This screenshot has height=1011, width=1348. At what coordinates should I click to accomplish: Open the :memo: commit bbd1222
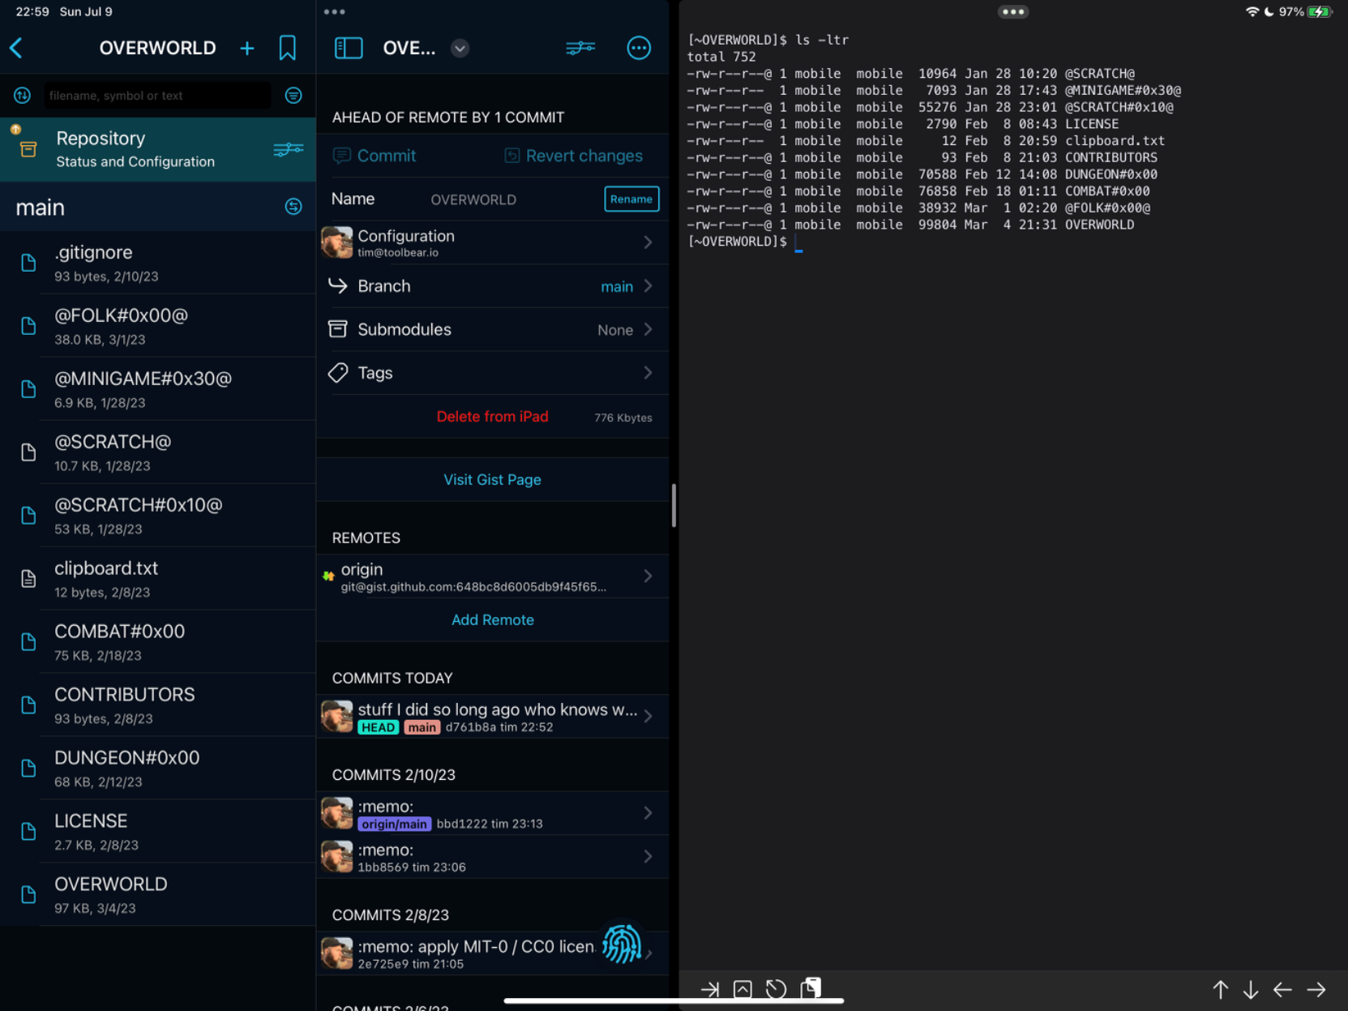pos(493,813)
